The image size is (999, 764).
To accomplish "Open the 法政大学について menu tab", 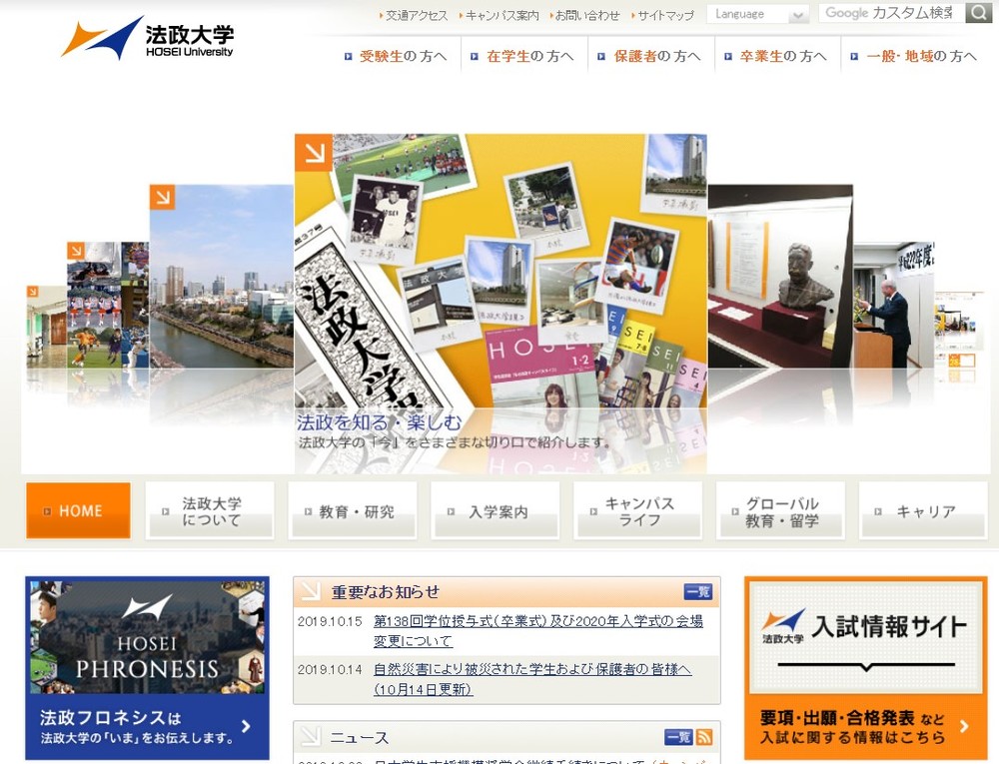I will (210, 511).
